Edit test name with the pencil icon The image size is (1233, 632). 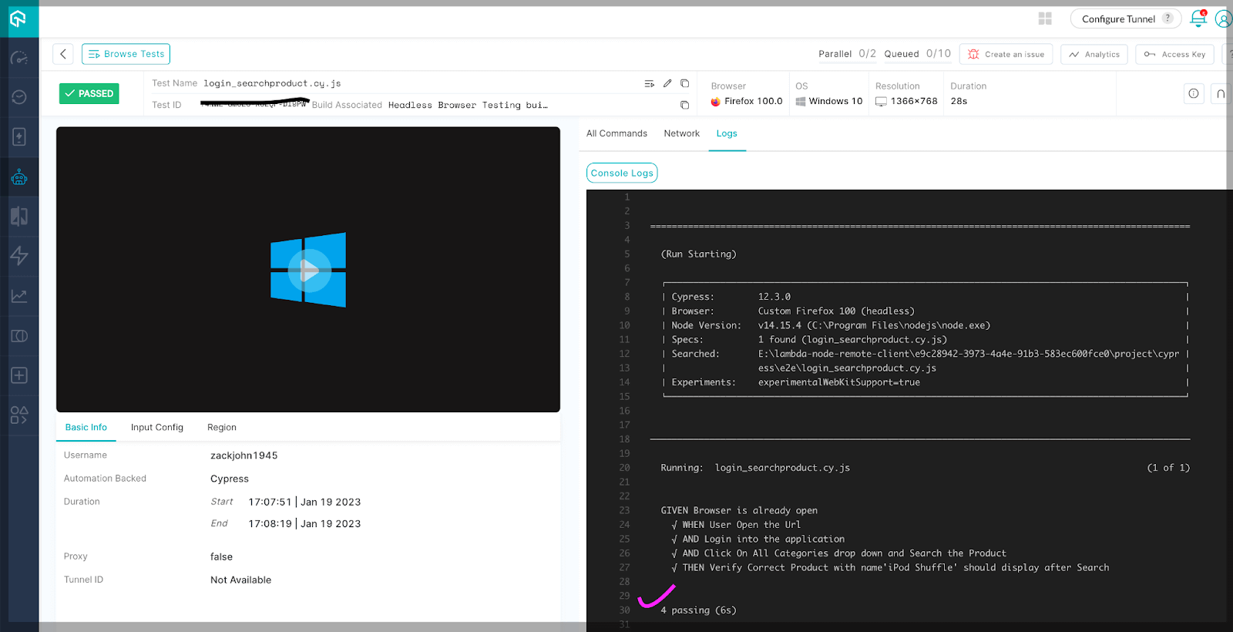point(667,83)
